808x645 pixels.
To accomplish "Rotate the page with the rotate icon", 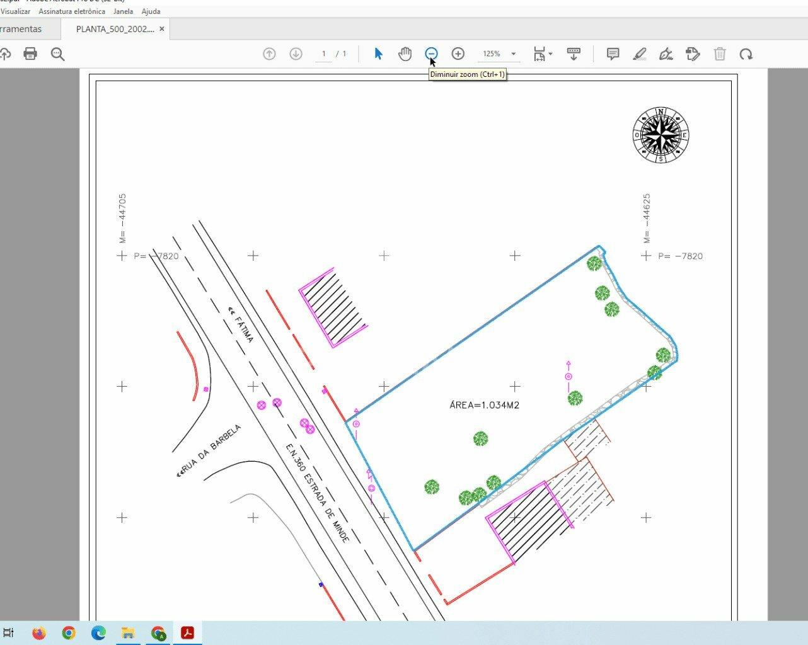I will (x=746, y=54).
